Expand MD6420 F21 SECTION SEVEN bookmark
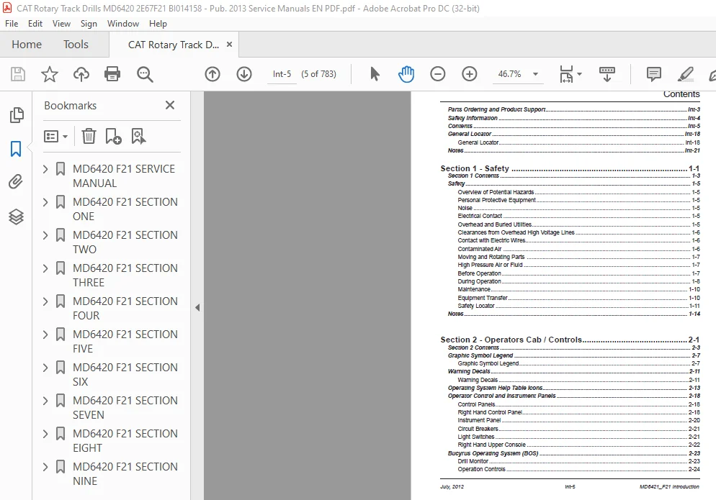Image resolution: width=716 pixels, height=500 pixels. [x=45, y=401]
